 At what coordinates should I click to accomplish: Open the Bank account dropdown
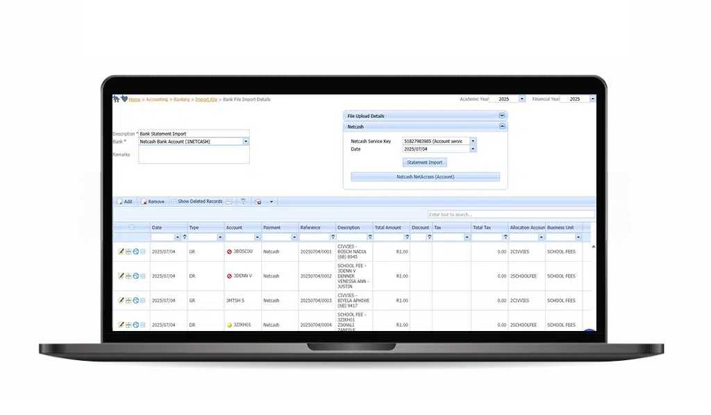(246, 142)
